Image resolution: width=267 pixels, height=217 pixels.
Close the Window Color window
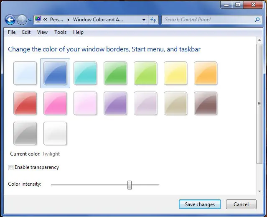point(253,5)
